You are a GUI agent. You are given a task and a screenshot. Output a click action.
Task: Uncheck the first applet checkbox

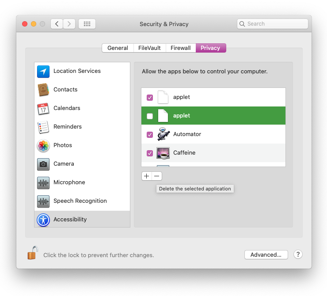(x=150, y=97)
